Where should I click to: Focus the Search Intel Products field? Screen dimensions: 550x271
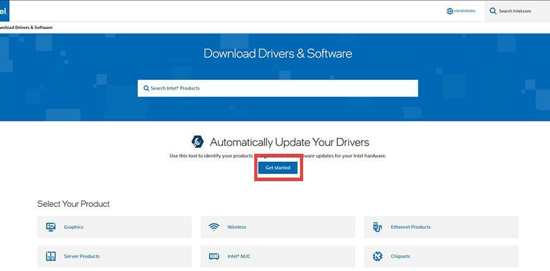(x=277, y=89)
